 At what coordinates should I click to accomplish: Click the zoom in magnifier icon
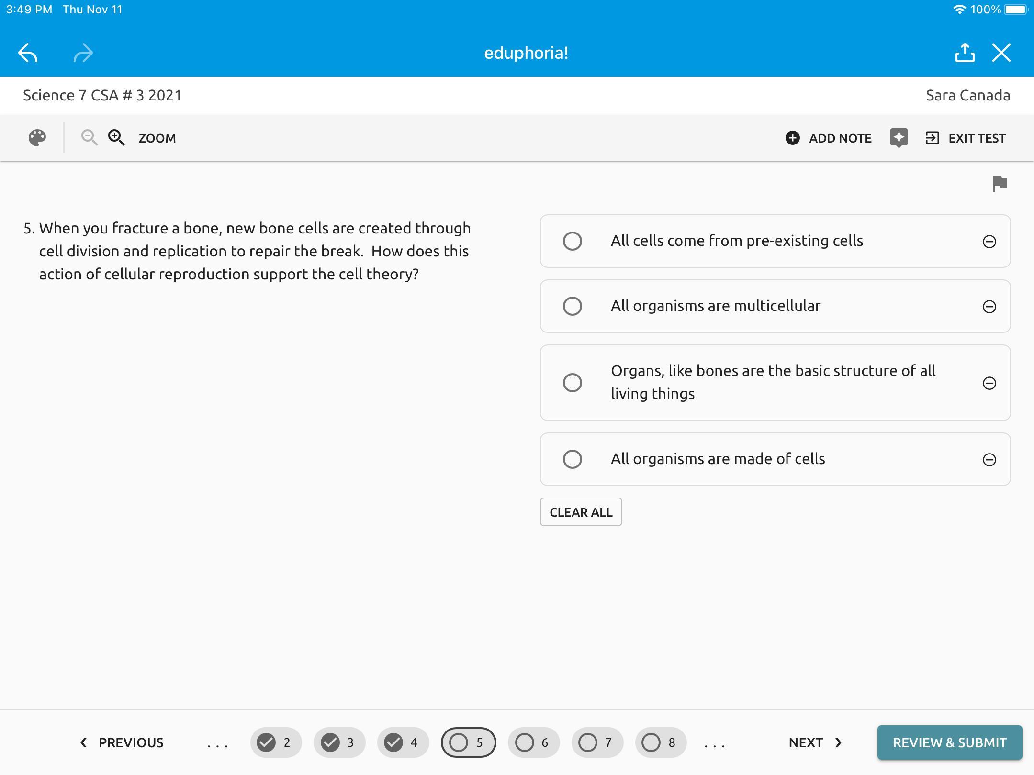tap(116, 138)
